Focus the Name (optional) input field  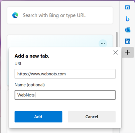[x=65, y=95]
